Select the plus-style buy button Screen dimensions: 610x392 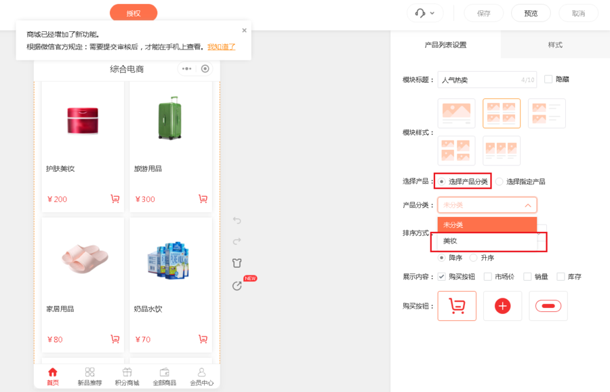(x=502, y=306)
